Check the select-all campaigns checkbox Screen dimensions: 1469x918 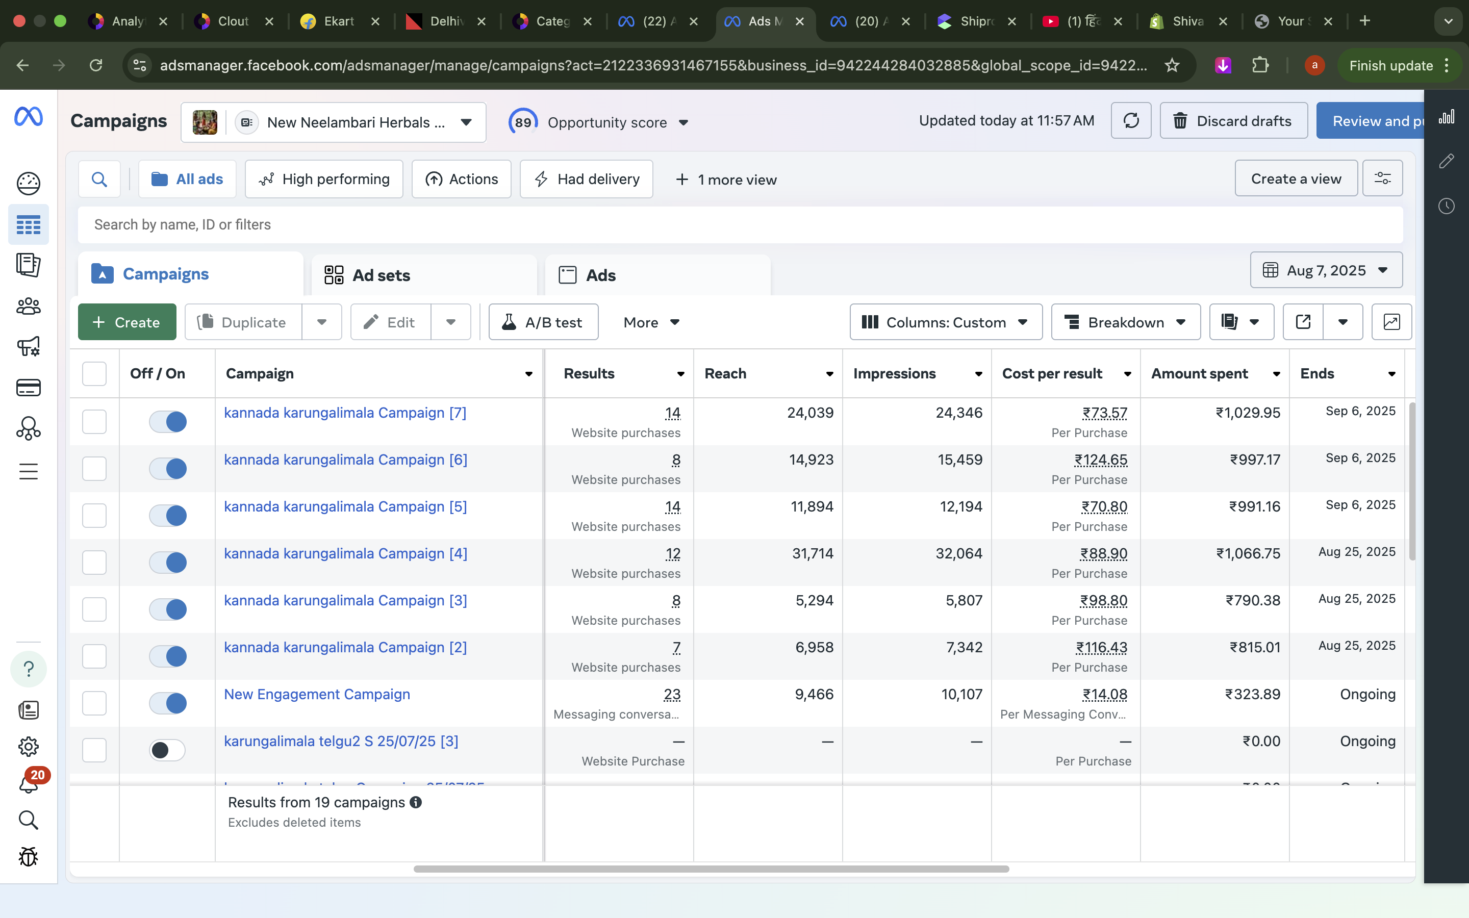point(94,373)
